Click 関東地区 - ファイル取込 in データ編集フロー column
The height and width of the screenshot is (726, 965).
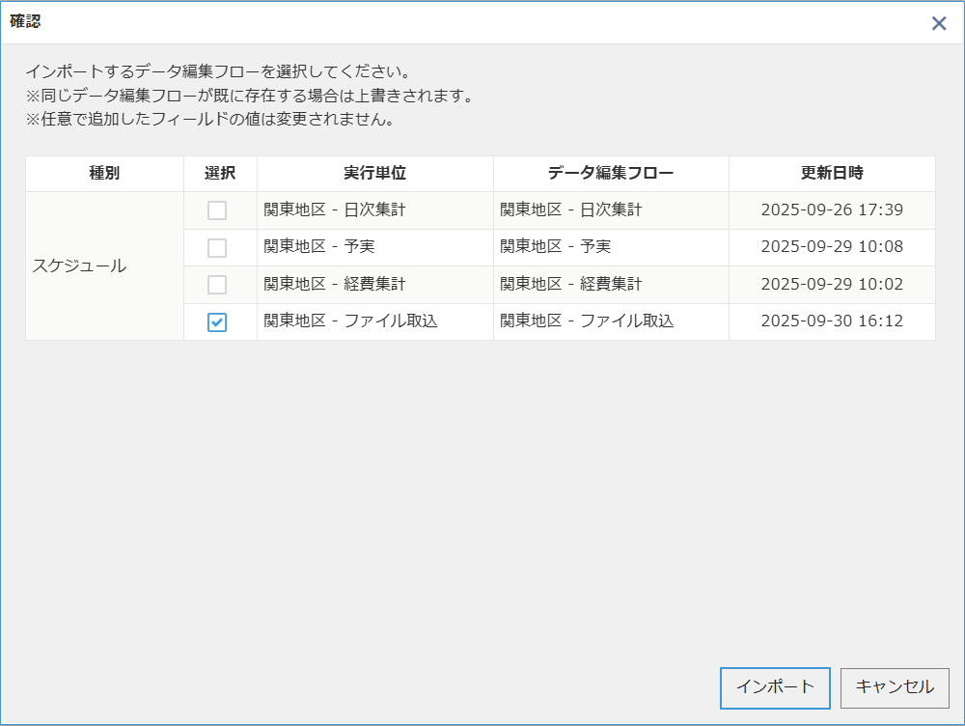(587, 321)
